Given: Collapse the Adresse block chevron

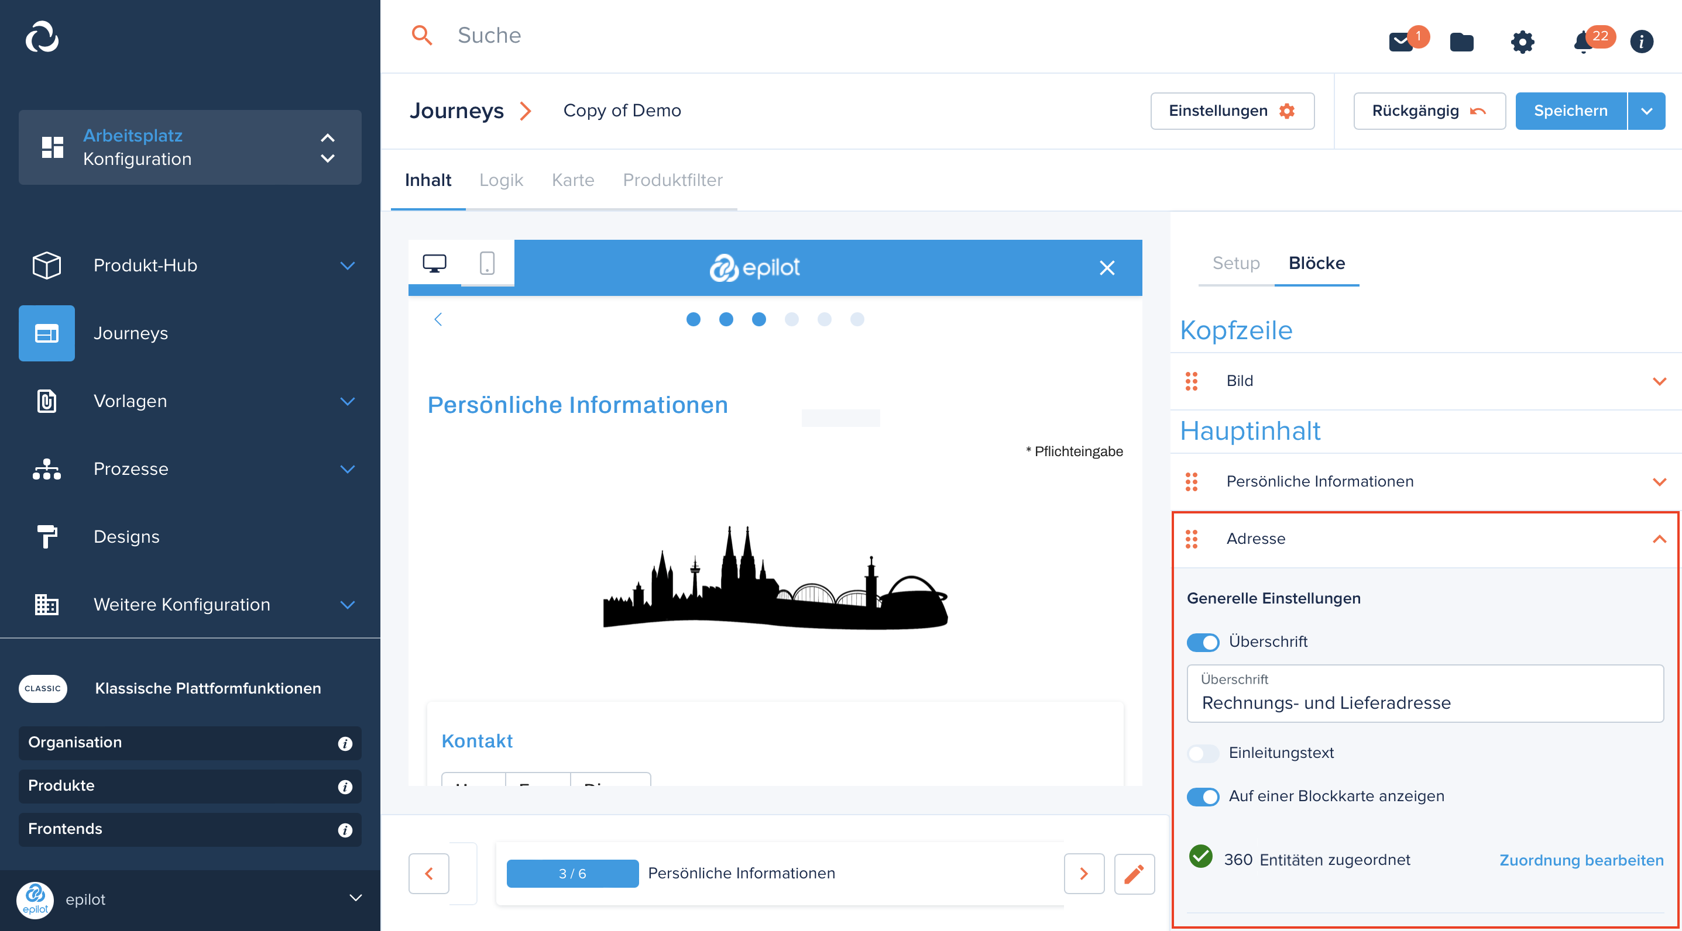Looking at the screenshot, I should 1659,539.
